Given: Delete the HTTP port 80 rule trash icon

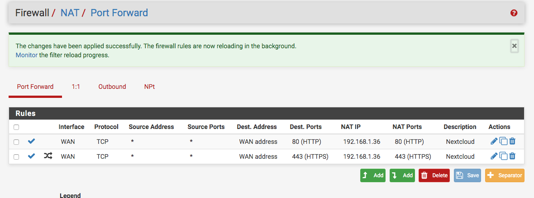Looking at the screenshot, I should click(x=512, y=141).
